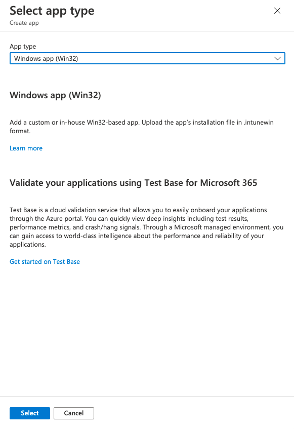Screen dimensions: 294x429
Task: Click the Win32 app description paragraph
Action: [142, 127]
